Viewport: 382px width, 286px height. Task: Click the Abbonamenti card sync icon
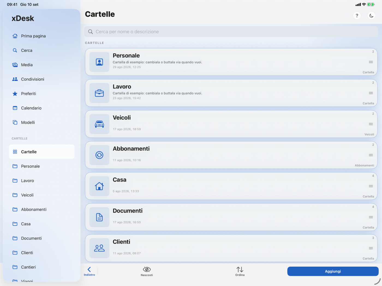point(99,155)
